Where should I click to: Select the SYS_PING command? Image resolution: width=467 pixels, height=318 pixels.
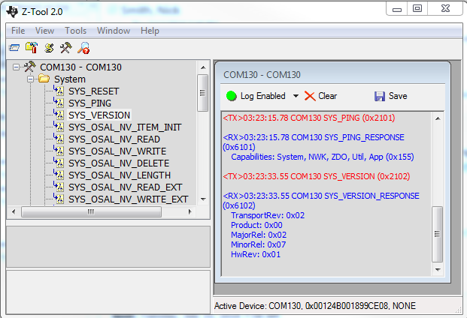click(90, 103)
